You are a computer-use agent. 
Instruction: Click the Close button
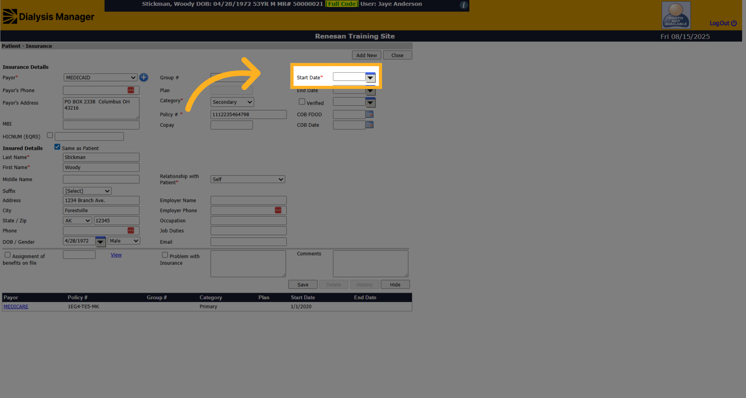click(397, 55)
